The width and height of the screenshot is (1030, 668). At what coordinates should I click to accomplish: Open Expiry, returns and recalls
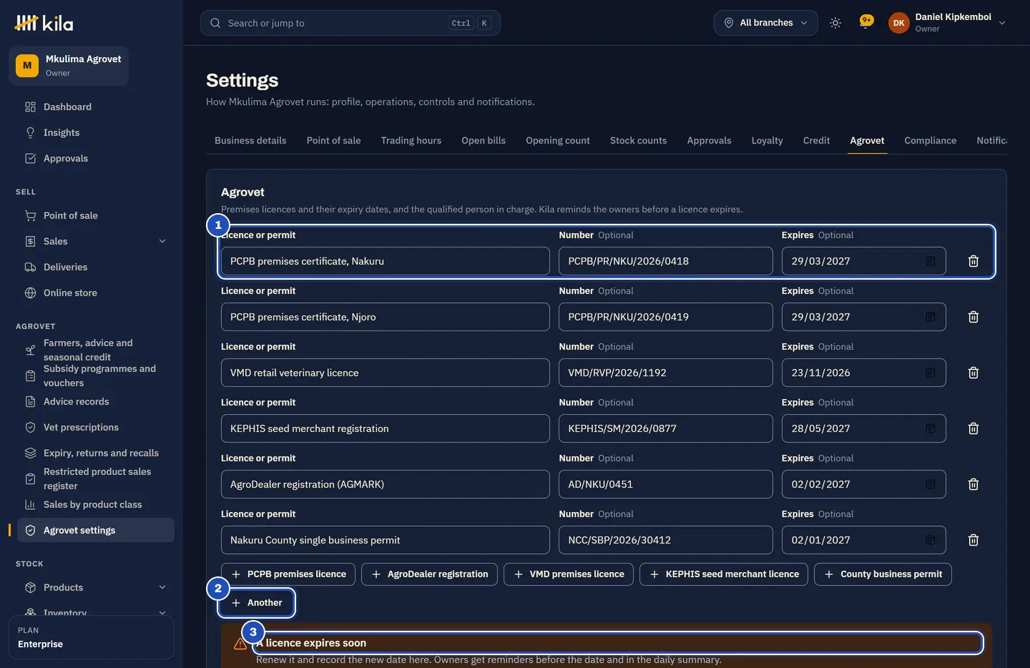coord(96,453)
